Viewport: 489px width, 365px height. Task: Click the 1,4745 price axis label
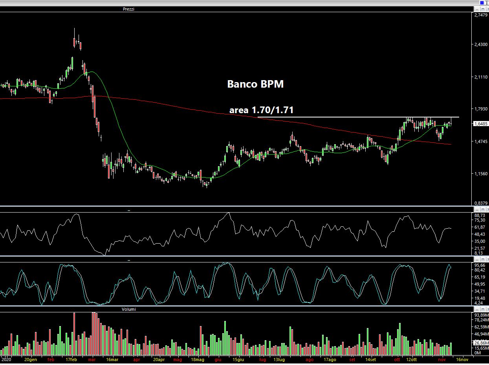point(481,141)
